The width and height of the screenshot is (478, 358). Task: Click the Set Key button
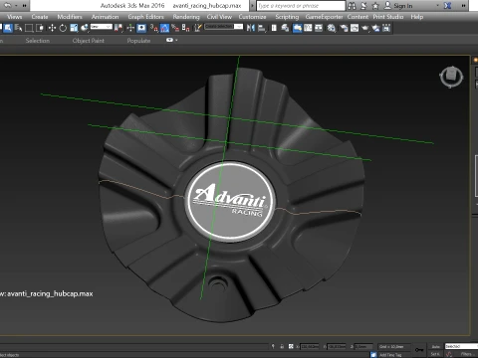[x=435, y=354]
